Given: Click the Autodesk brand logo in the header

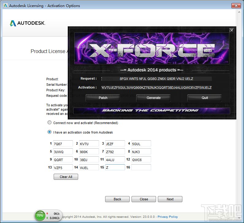Looking at the screenshot, I should tap(27, 23).
